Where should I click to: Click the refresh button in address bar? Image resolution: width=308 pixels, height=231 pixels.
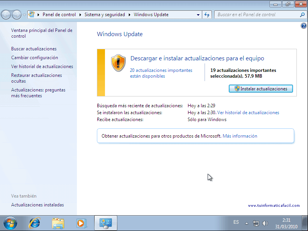click(207, 15)
